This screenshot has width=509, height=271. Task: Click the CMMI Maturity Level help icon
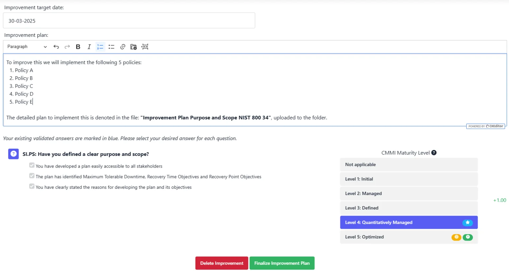click(x=434, y=153)
